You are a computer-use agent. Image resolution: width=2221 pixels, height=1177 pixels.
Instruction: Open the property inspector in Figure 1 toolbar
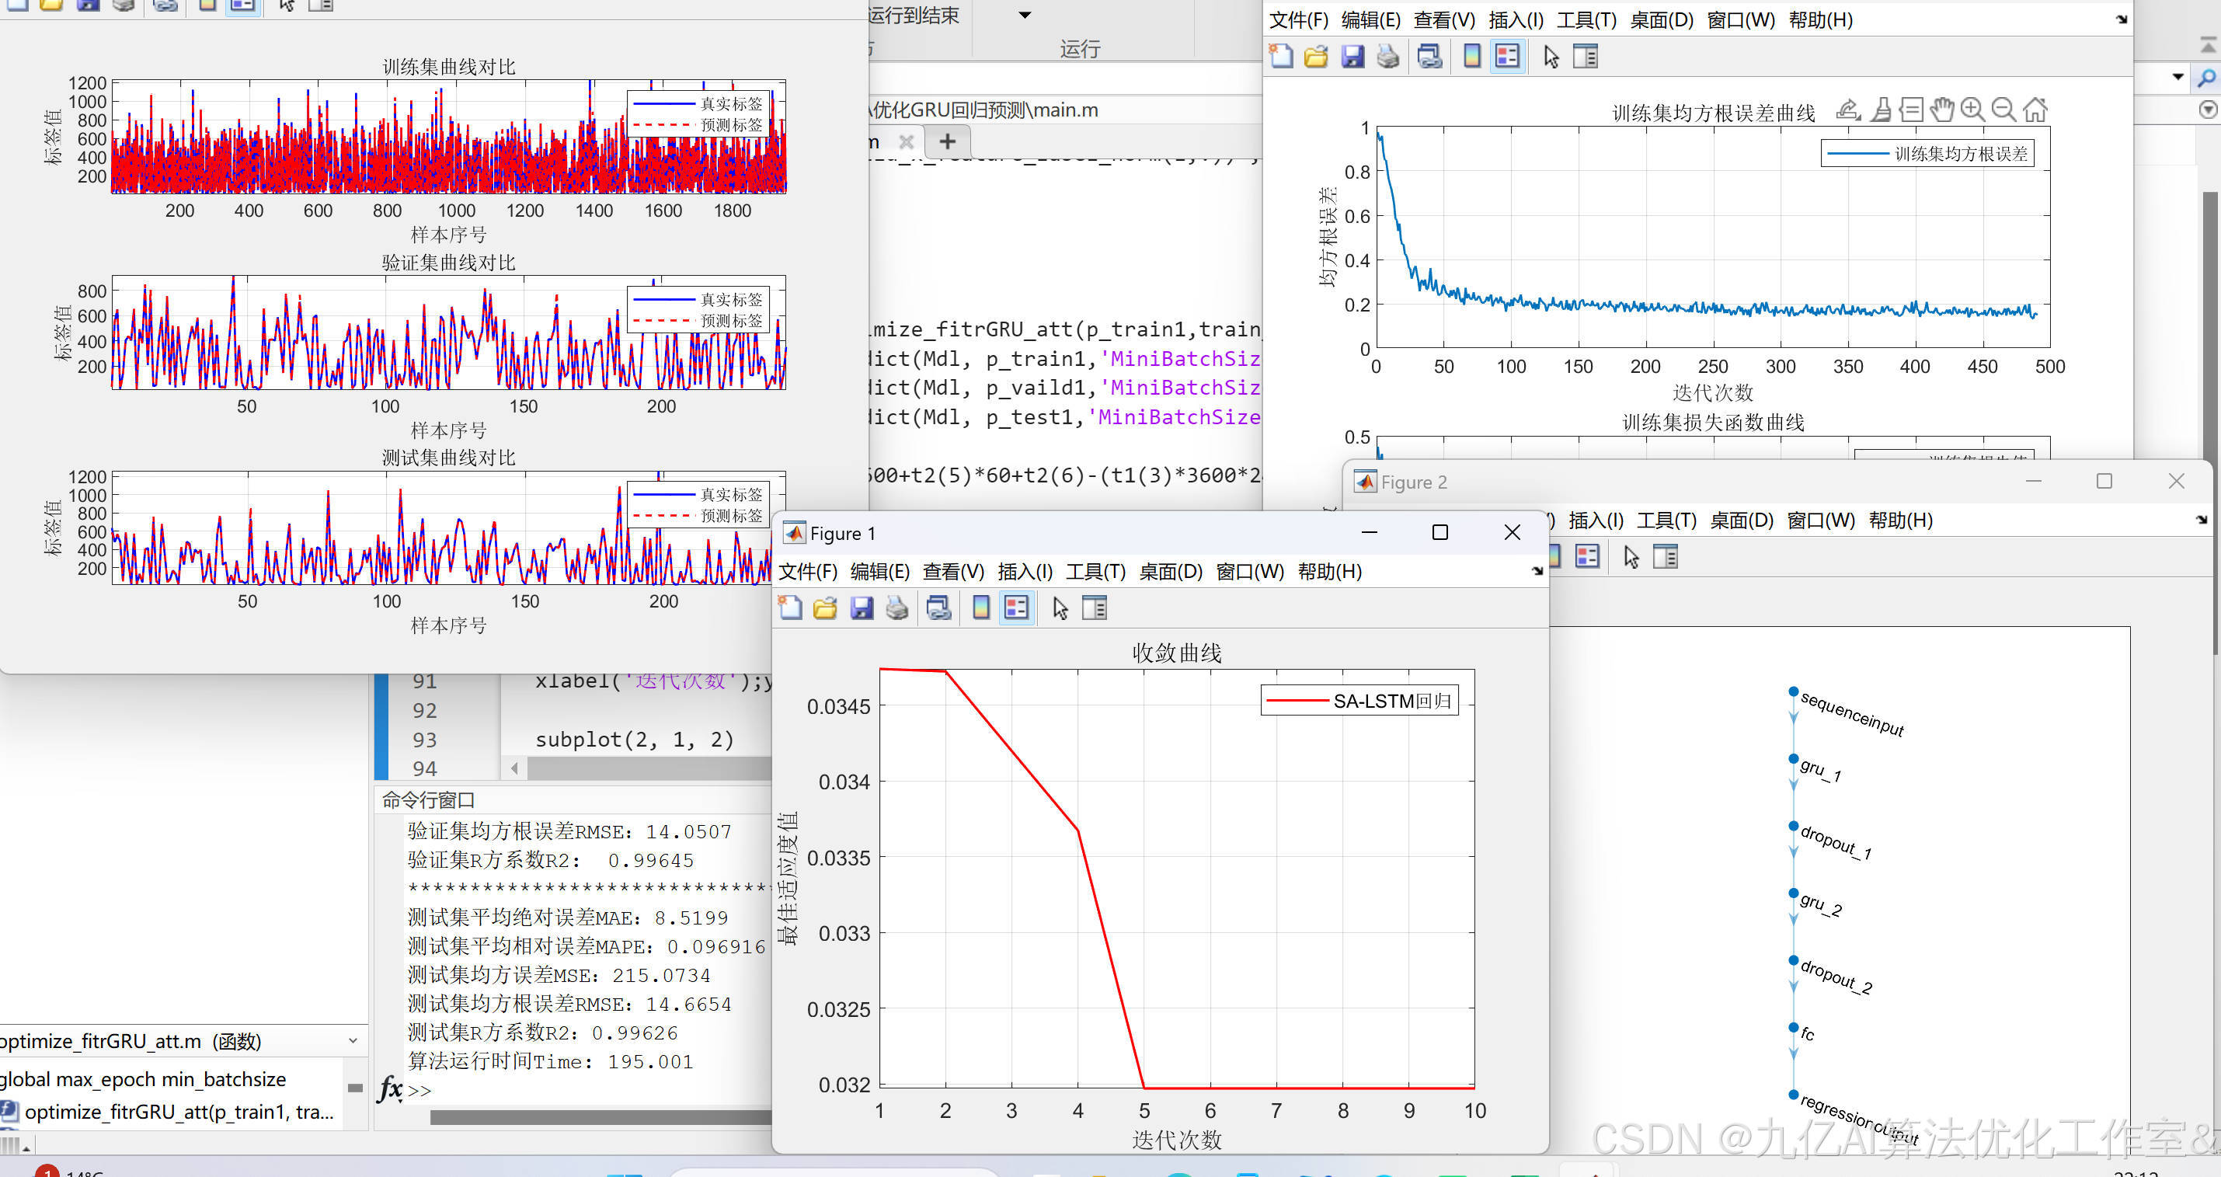(x=1094, y=609)
